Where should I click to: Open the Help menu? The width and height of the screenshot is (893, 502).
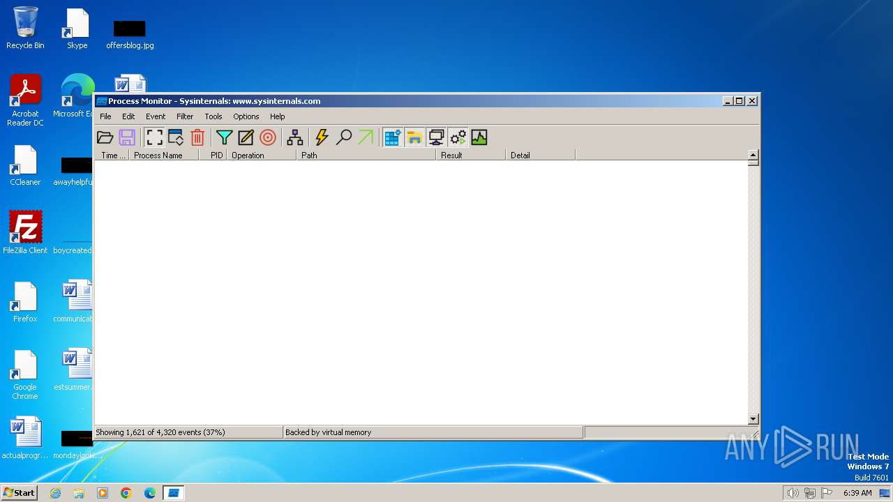click(x=278, y=116)
